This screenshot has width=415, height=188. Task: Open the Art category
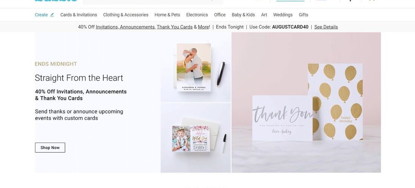(x=264, y=15)
